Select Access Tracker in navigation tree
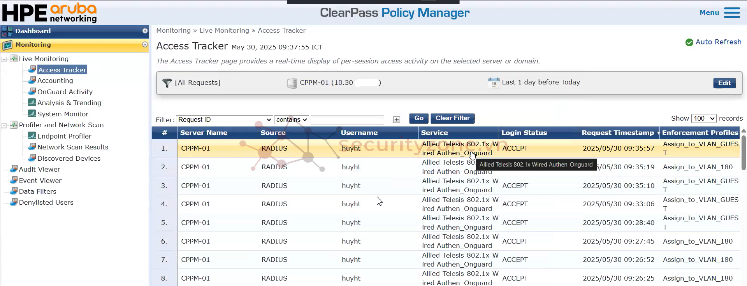The height and width of the screenshot is (286, 747). click(x=62, y=70)
